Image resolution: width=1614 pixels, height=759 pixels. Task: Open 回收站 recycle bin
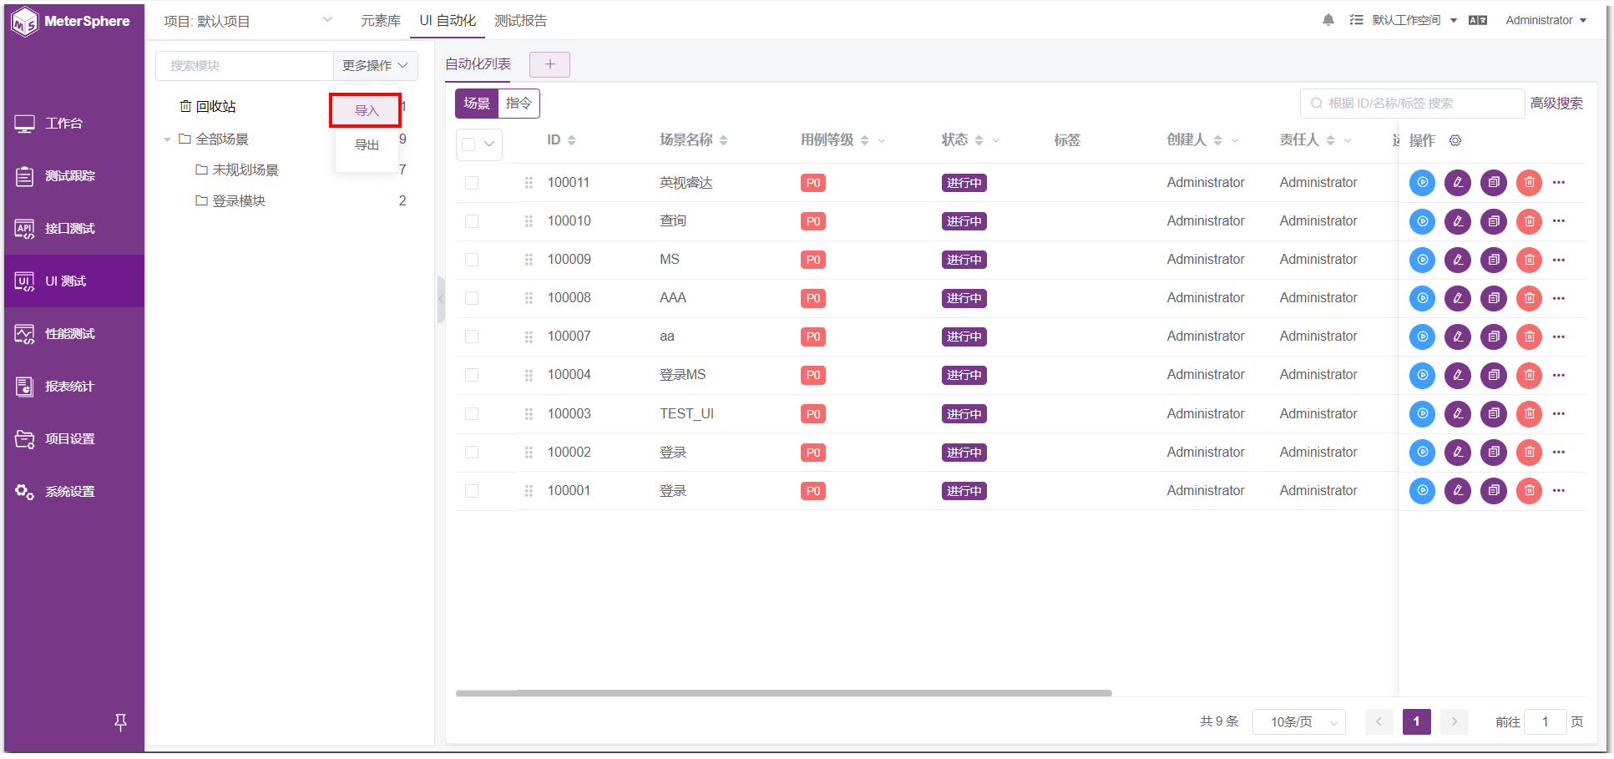click(x=208, y=106)
